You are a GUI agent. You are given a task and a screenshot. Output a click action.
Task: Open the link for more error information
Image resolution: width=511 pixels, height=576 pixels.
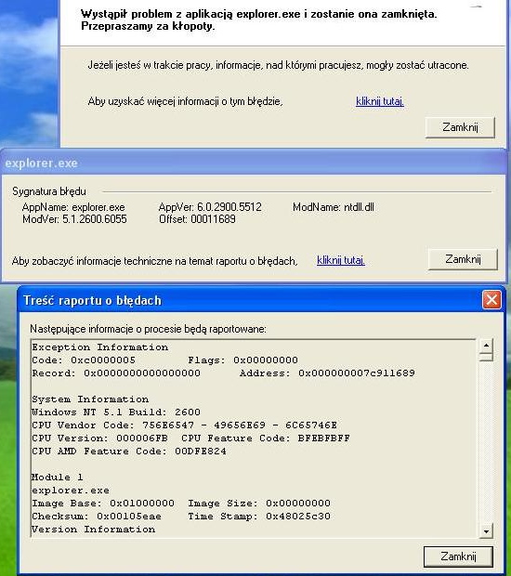pos(380,101)
